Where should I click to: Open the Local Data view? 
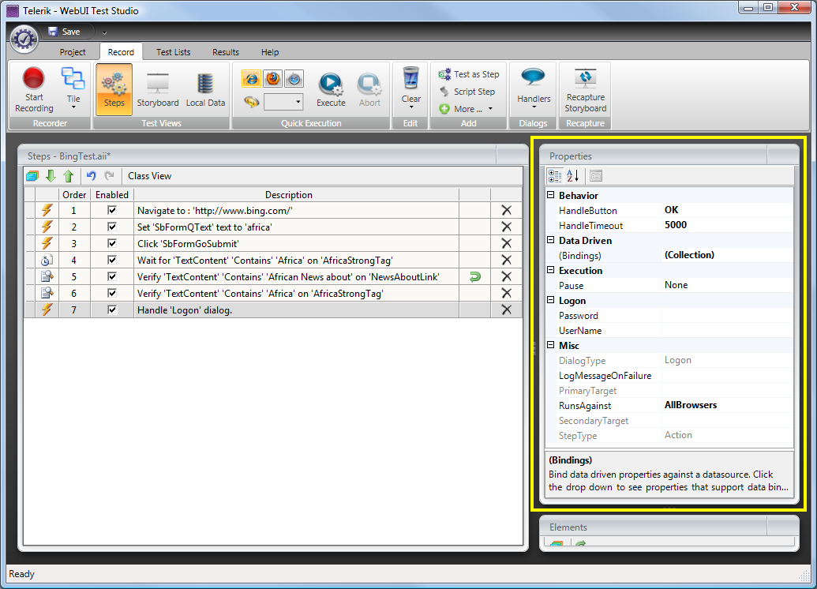(205, 89)
